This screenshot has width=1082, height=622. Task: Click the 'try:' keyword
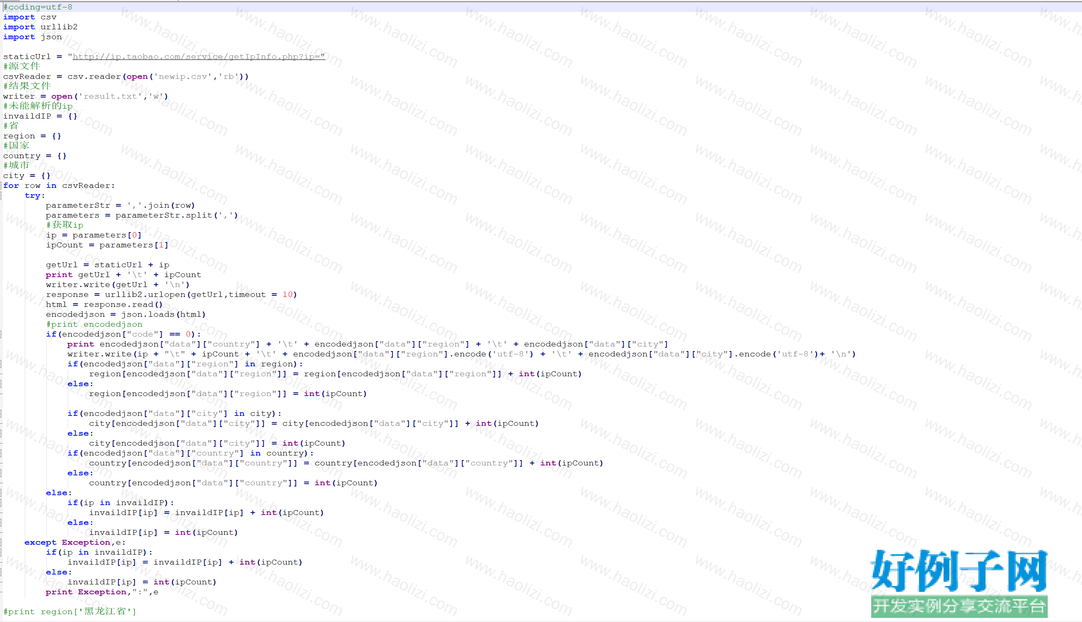(35, 195)
